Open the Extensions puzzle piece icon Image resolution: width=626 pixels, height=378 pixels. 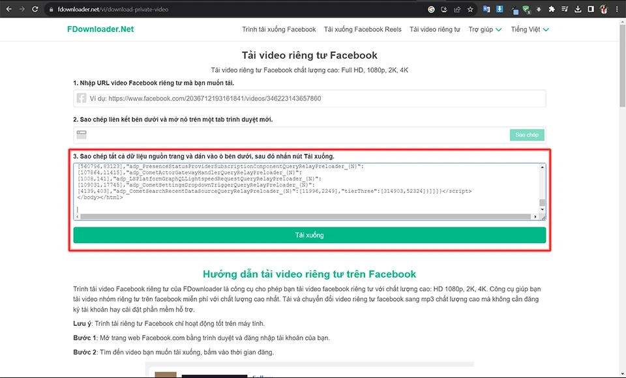(x=552, y=10)
